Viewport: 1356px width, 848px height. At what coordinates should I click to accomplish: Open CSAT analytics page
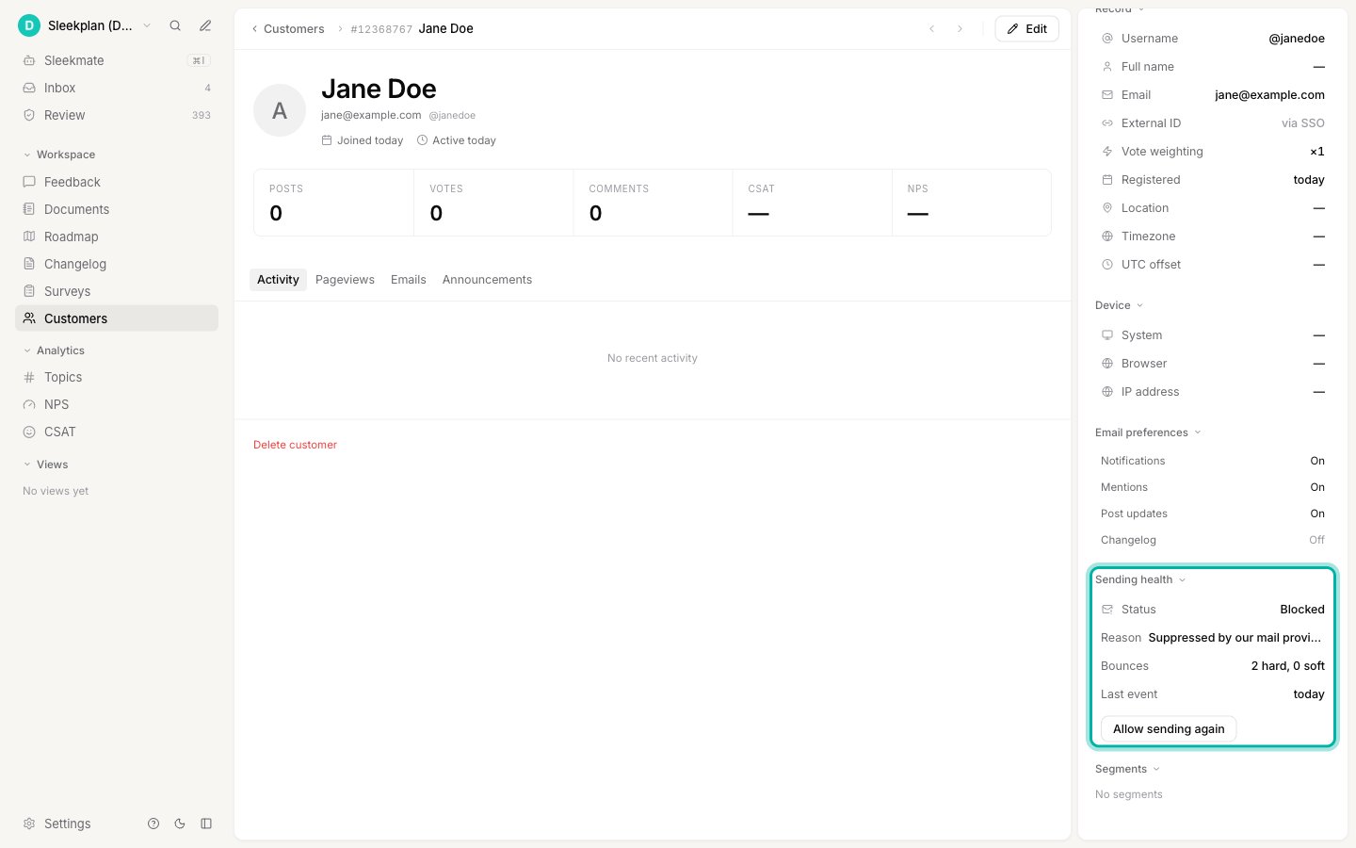(x=117, y=432)
